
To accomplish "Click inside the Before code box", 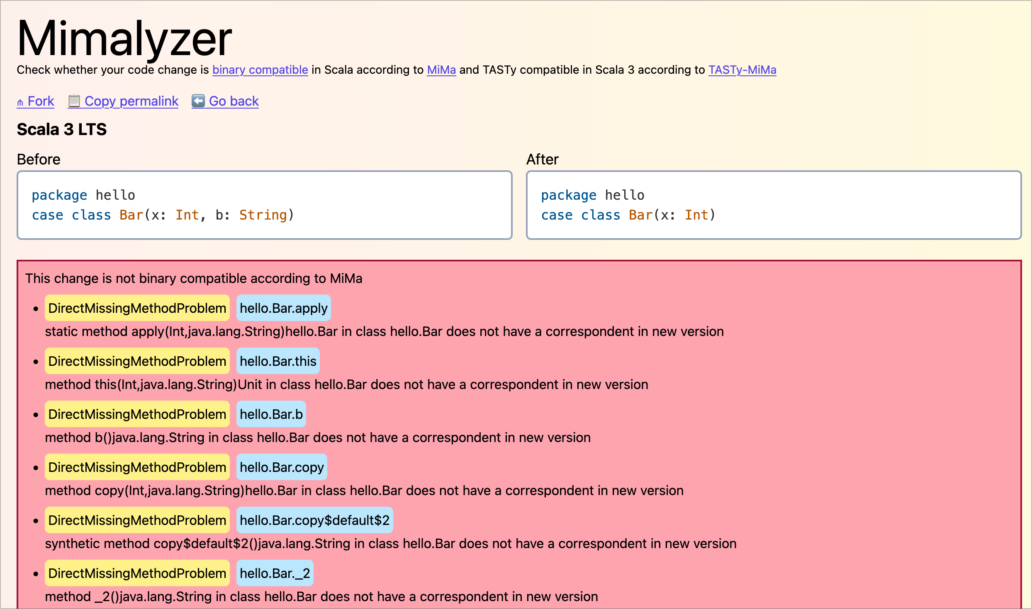I will point(265,205).
